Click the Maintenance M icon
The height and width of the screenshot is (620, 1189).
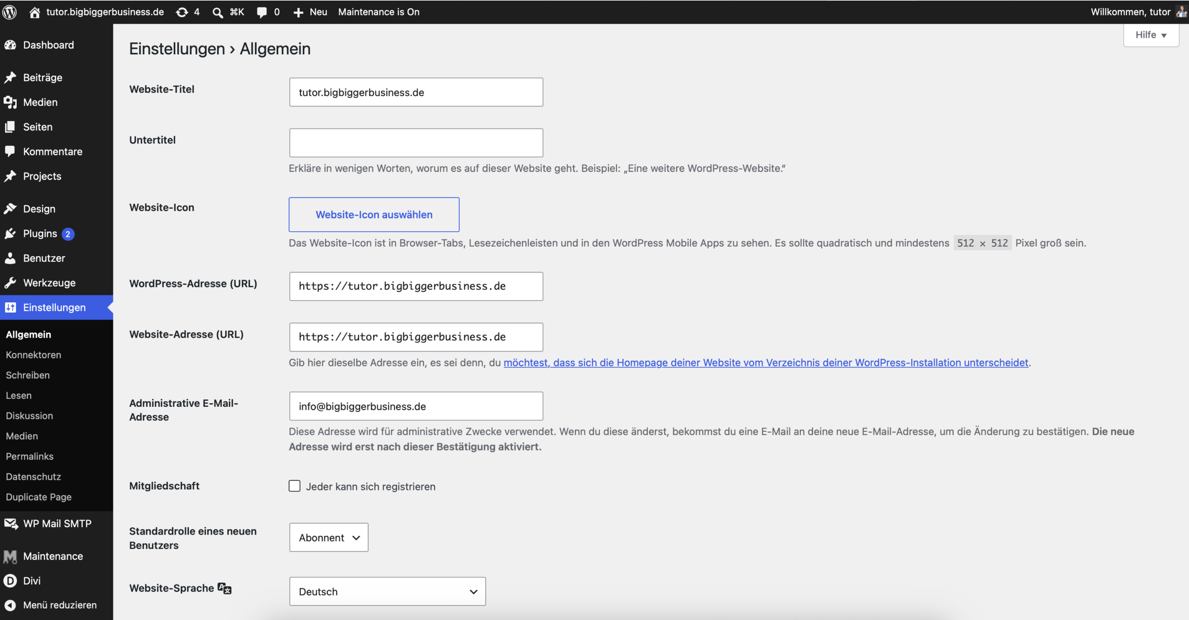(10, 556)
